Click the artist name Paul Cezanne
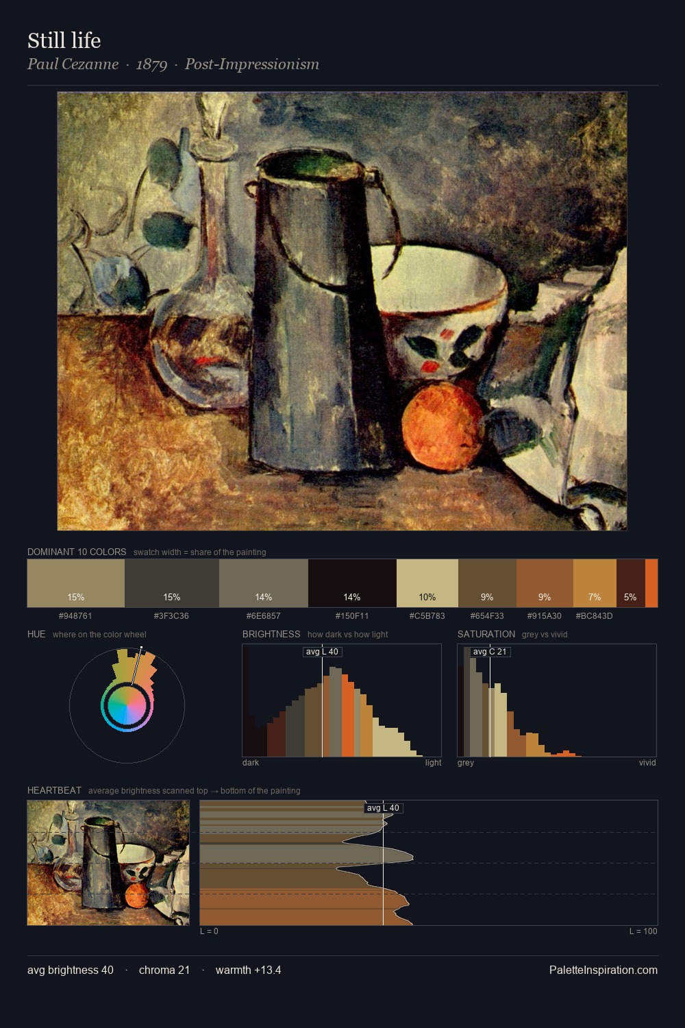The width and height of the screenshot is (685, 1028). [x=73, y=64]
